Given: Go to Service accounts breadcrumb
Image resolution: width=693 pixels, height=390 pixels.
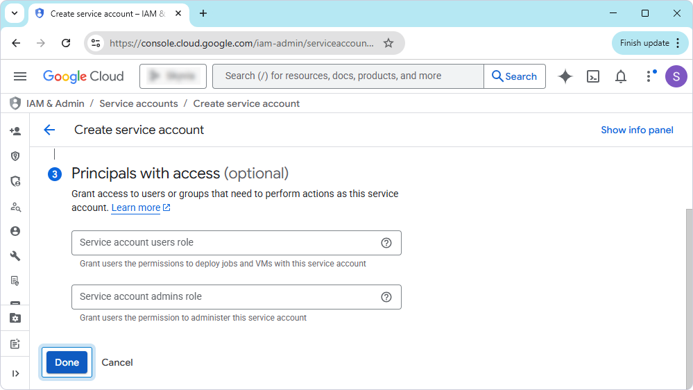Looking at the screenshot, I should [x=139, y=103].
